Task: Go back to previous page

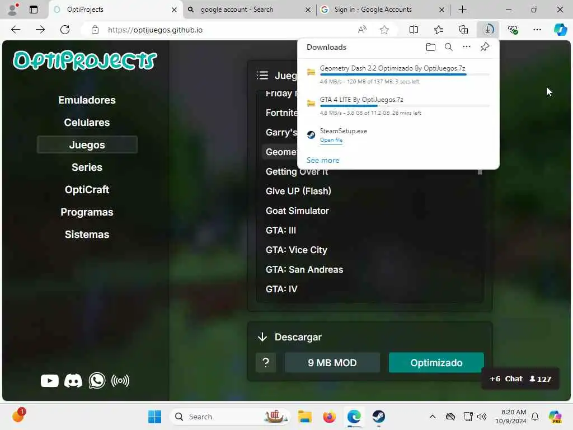Action: [x=16, y=30]
